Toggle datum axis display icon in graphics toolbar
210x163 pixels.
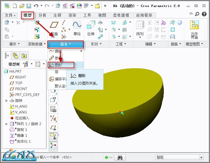tap(53, 118)
